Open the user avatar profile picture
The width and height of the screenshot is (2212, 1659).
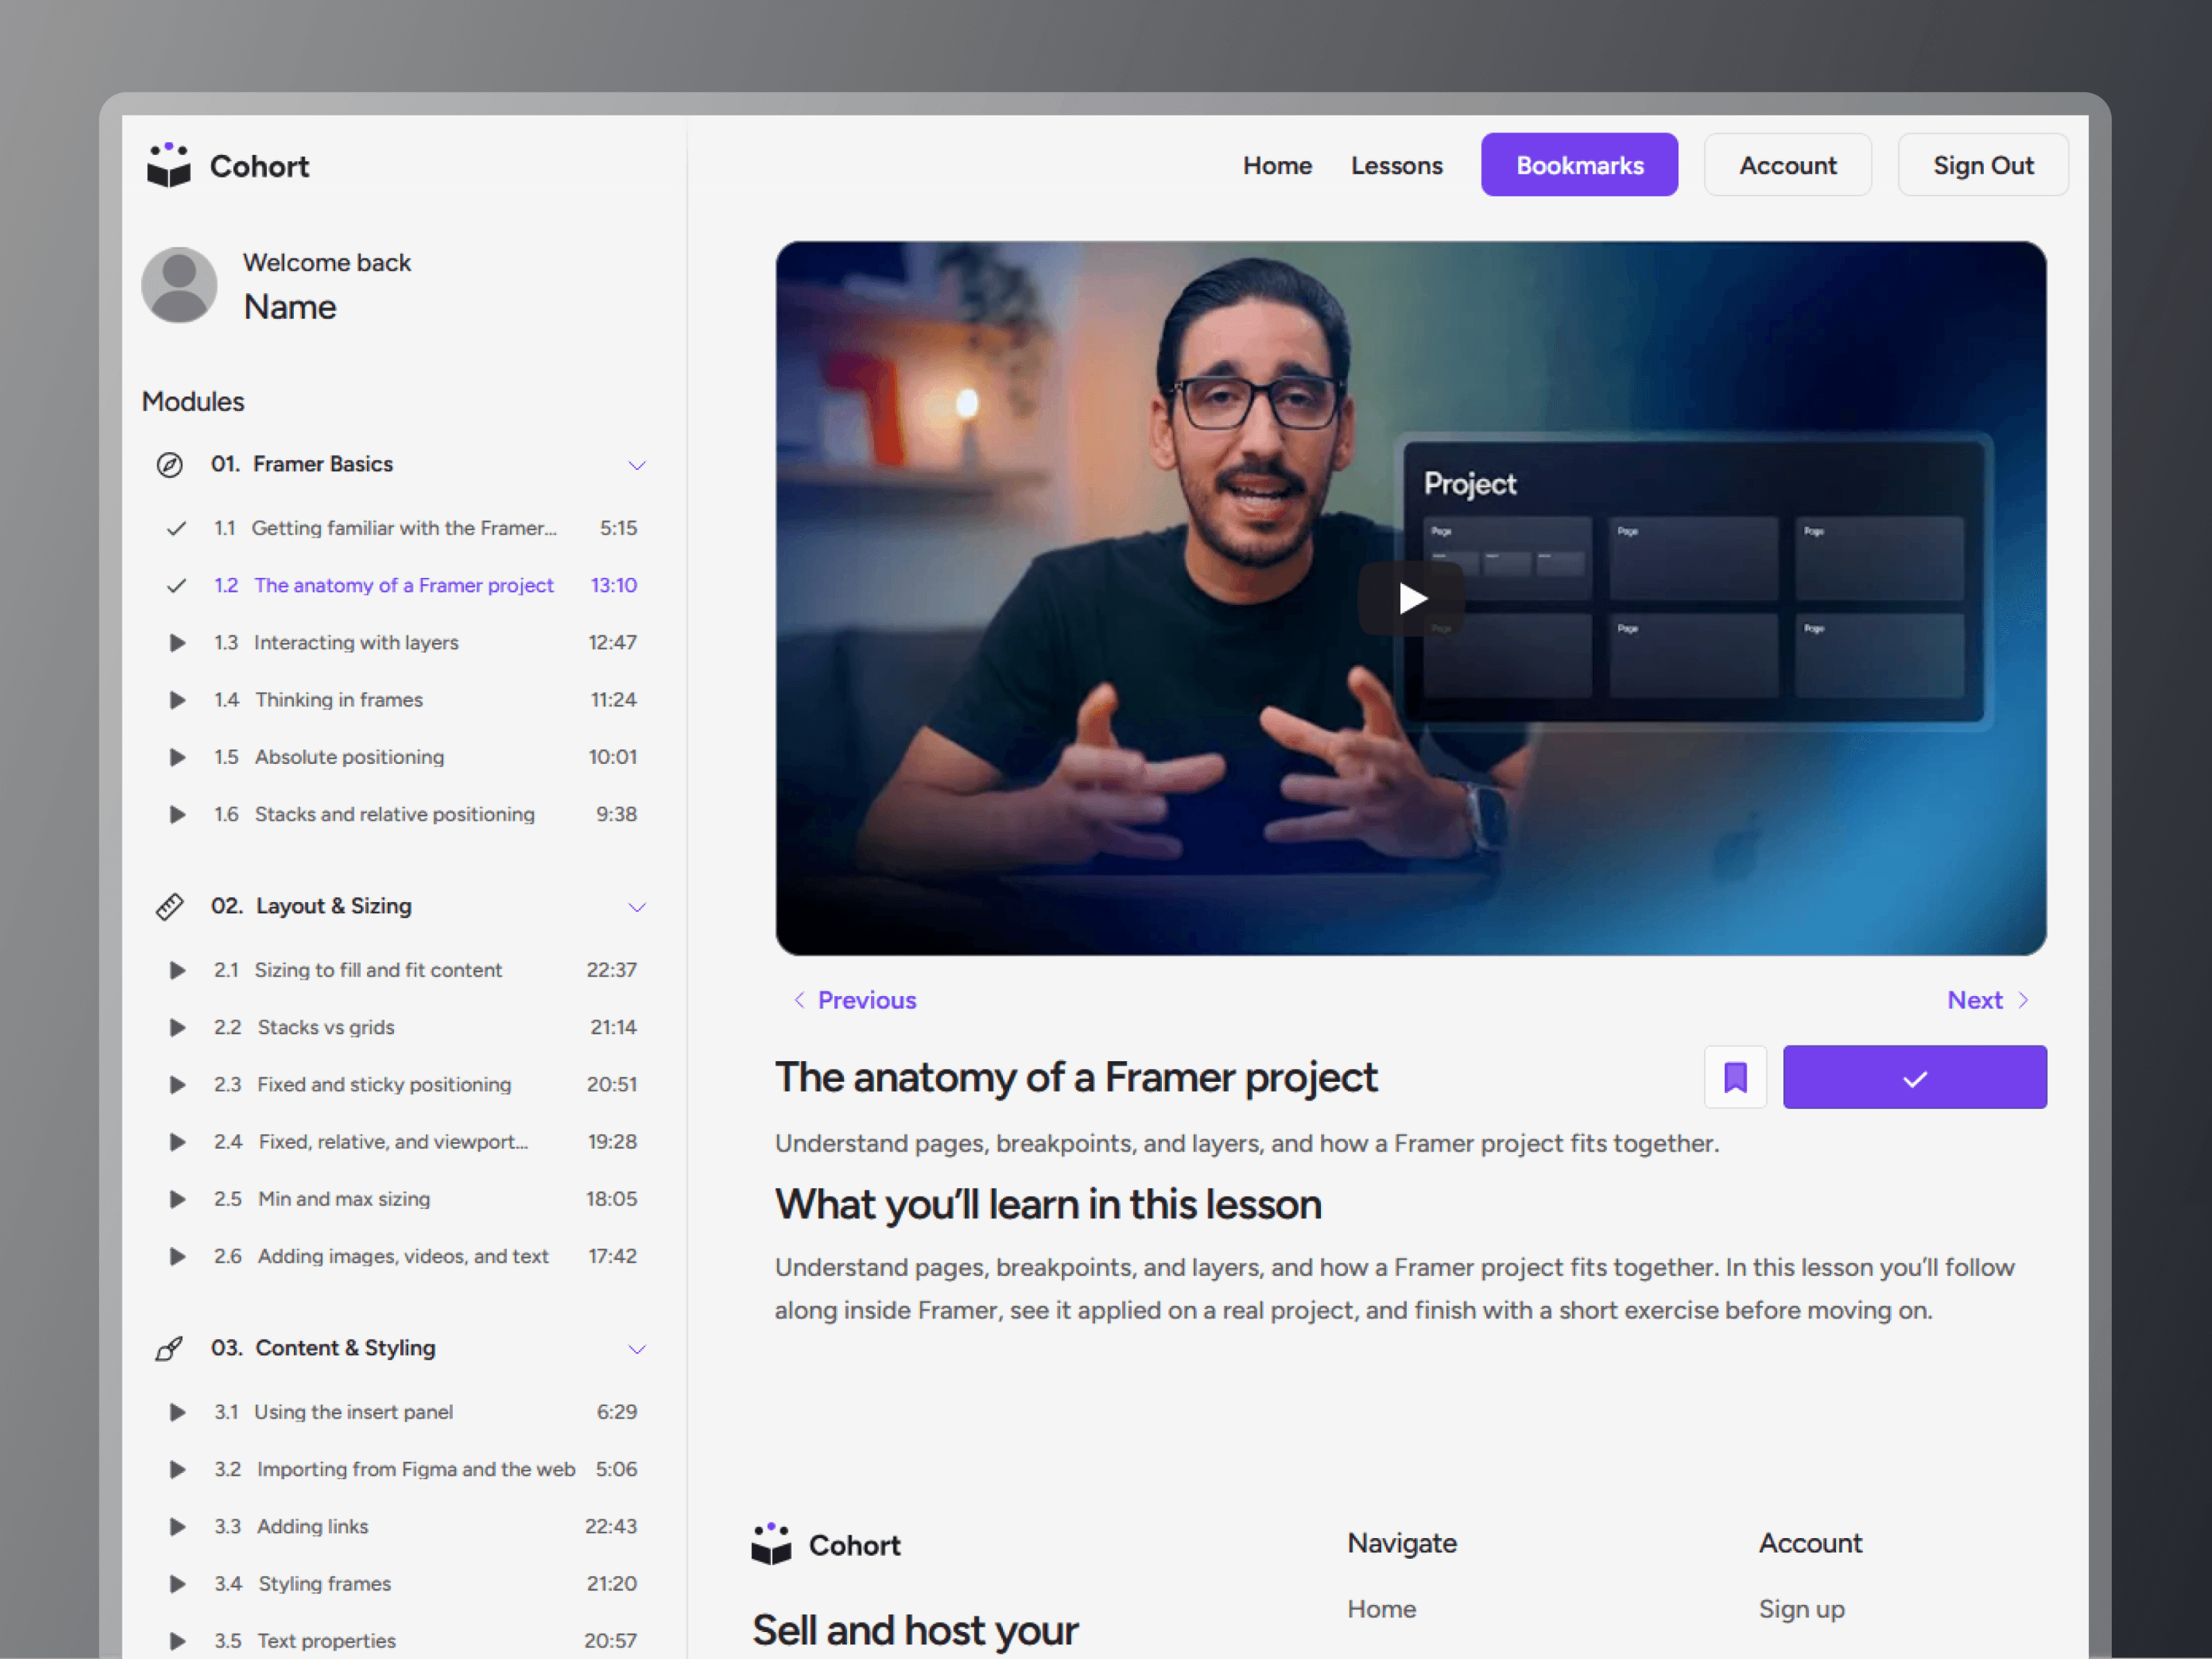coord(179,285)
